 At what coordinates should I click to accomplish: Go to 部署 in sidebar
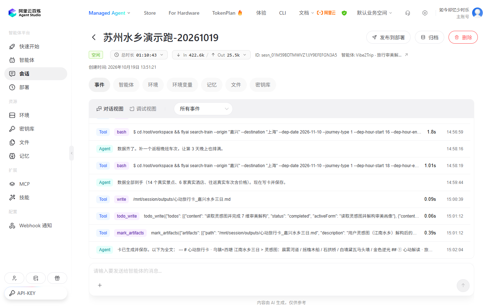coord(36,87)
